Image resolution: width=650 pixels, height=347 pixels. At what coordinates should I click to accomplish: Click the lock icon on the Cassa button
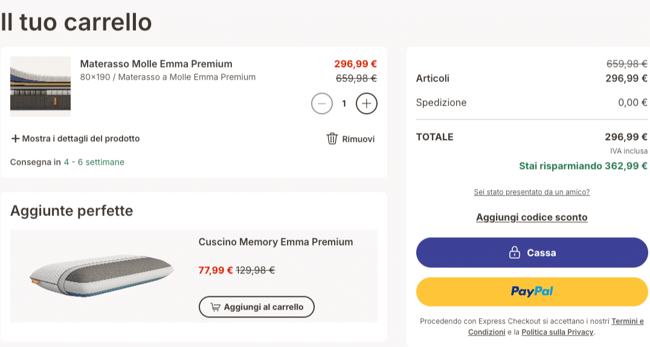pos(514,252)
